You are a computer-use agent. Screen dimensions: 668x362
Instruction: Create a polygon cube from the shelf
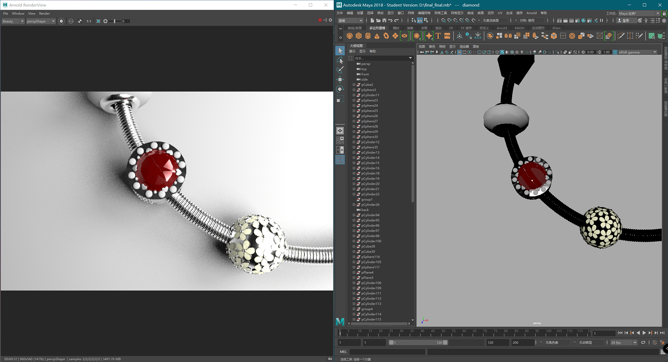359,36
